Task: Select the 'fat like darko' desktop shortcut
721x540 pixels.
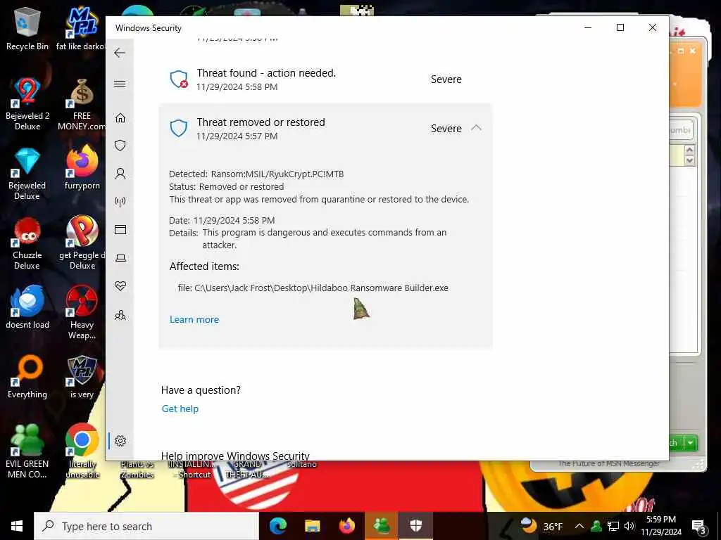Action: (x=82, y=28)
